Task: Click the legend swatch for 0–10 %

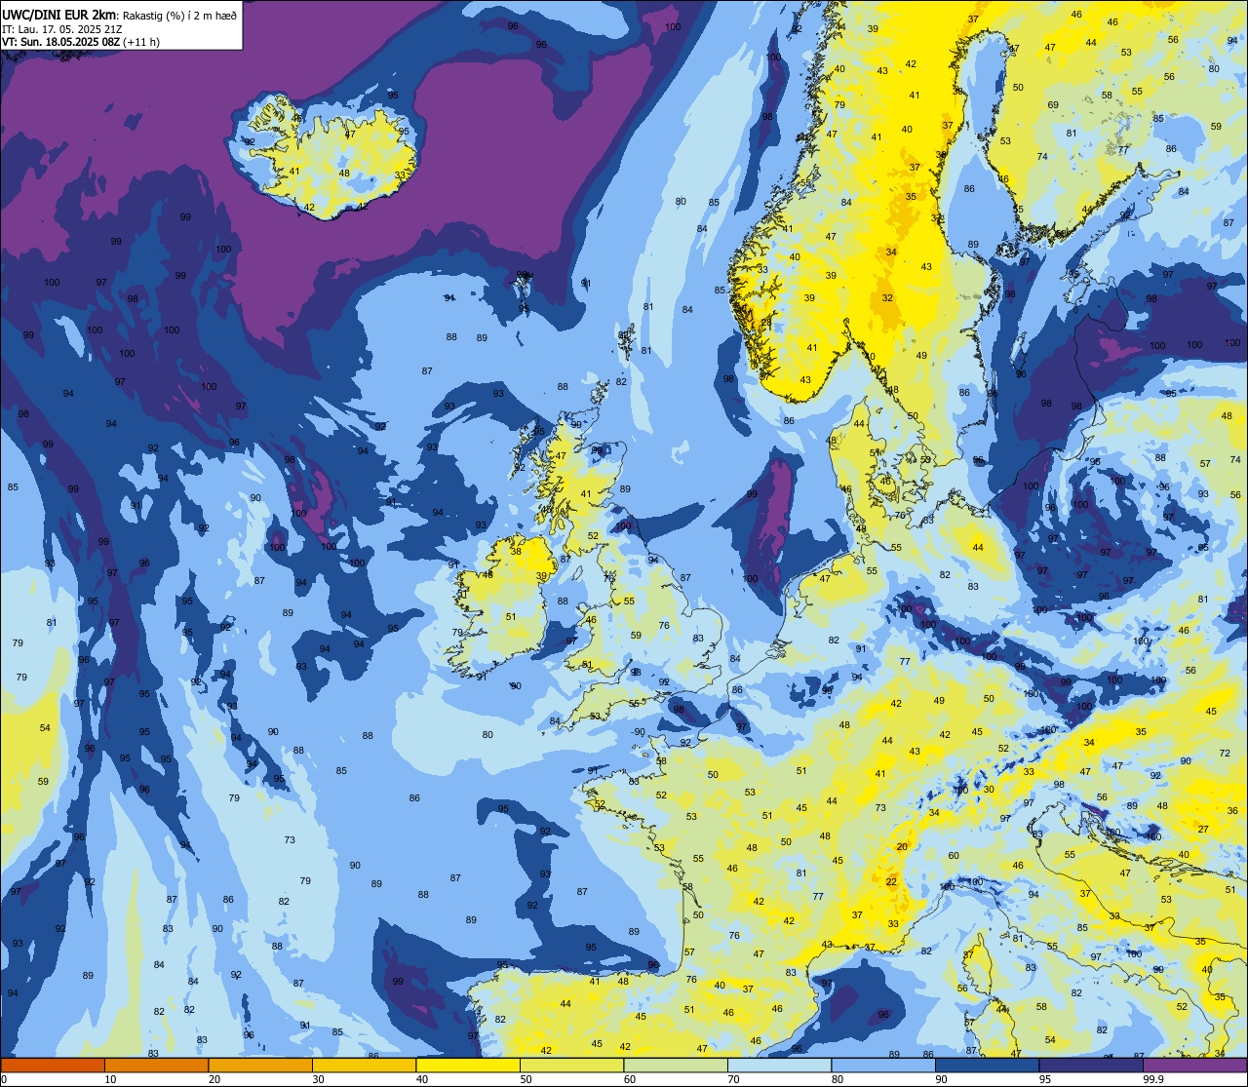Action: pyautogui.click(x=53, y=1066)
